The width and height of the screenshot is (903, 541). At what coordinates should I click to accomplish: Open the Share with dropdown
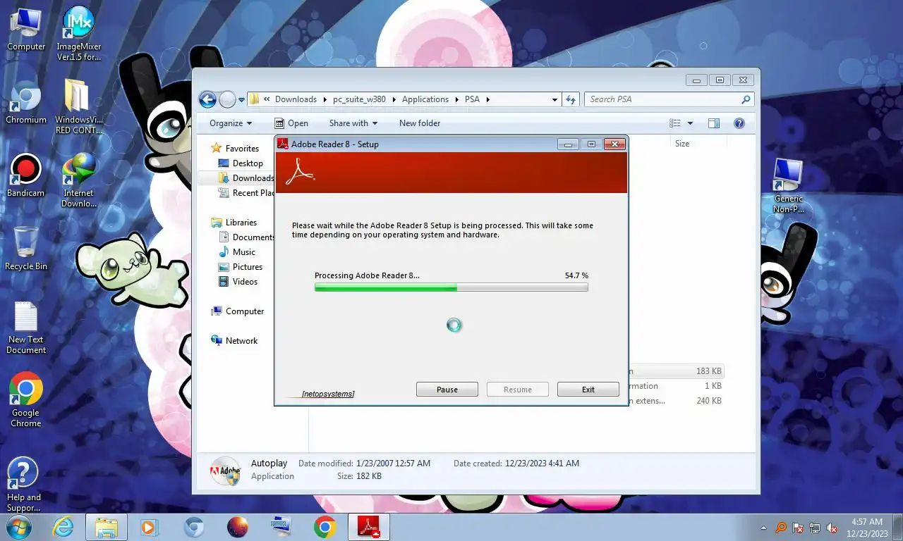click(x=353, y=123)
